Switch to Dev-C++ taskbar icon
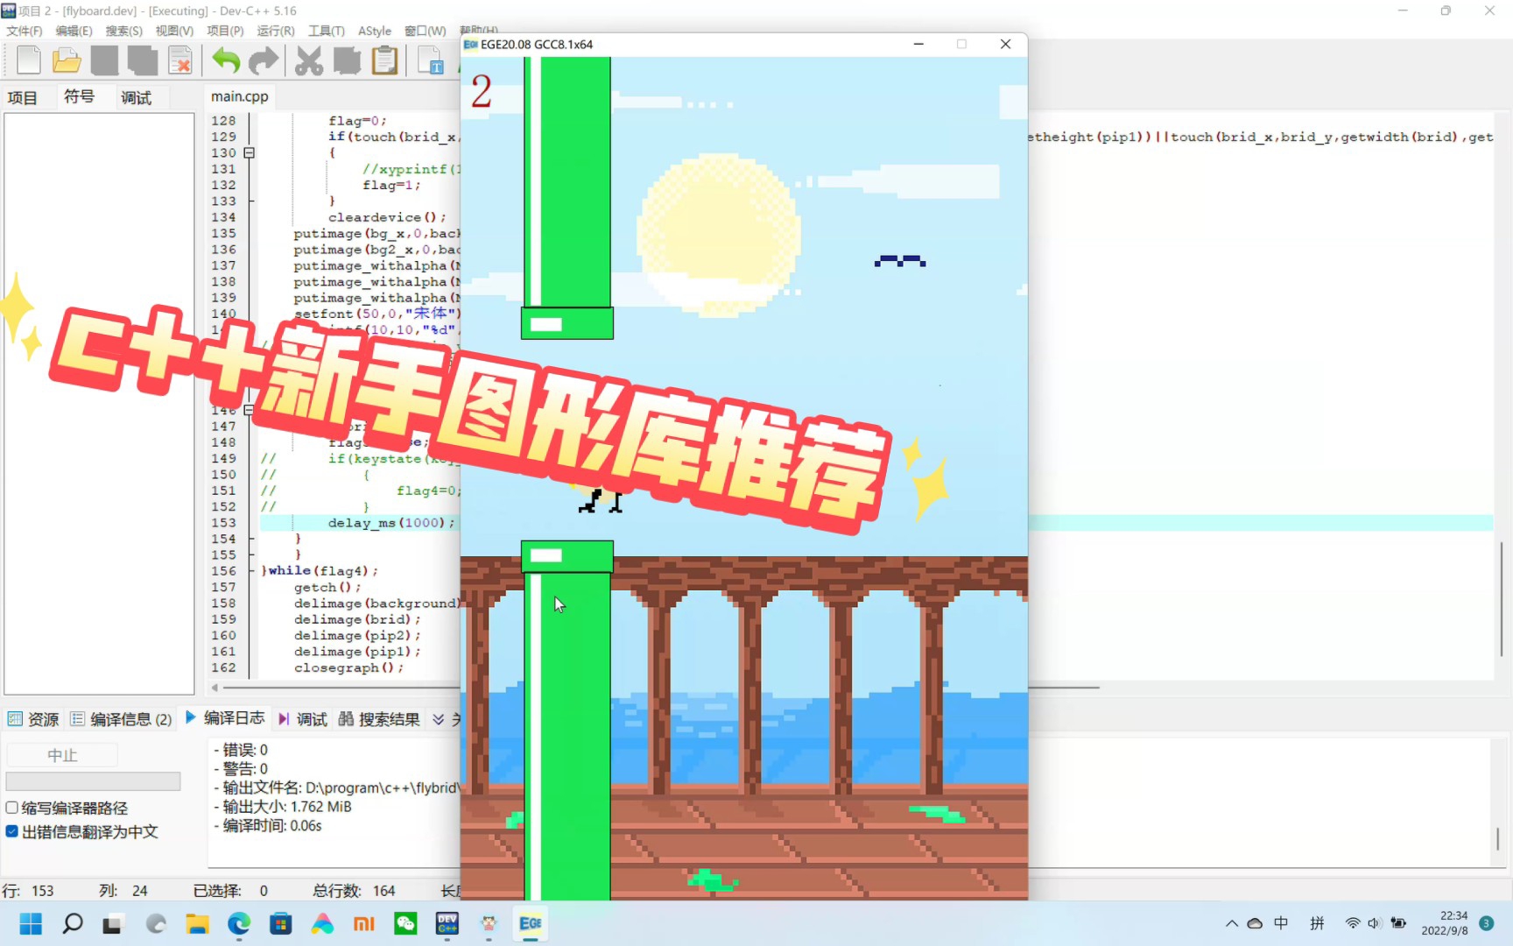1513x946 pixels. pyautogui.click(x=447, y=923)
